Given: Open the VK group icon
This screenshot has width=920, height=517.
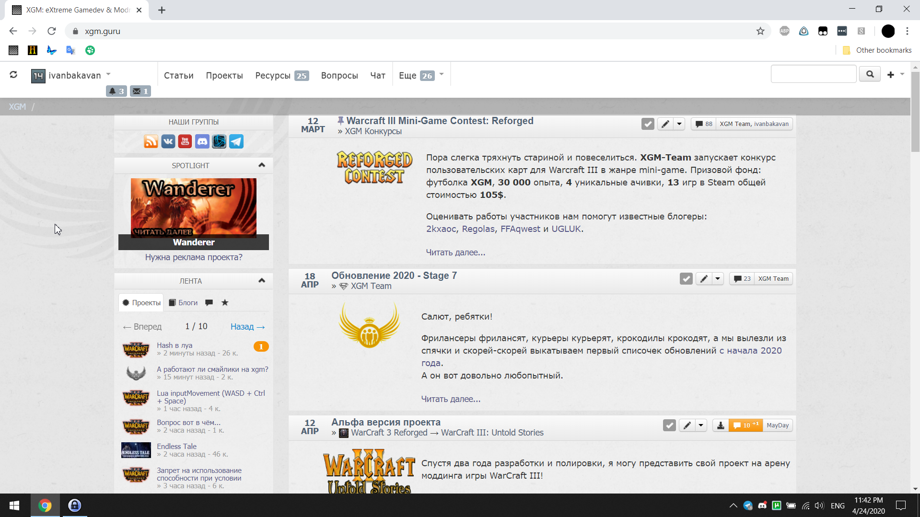Looking at the screenshot, I should click(x=168, y=141).
